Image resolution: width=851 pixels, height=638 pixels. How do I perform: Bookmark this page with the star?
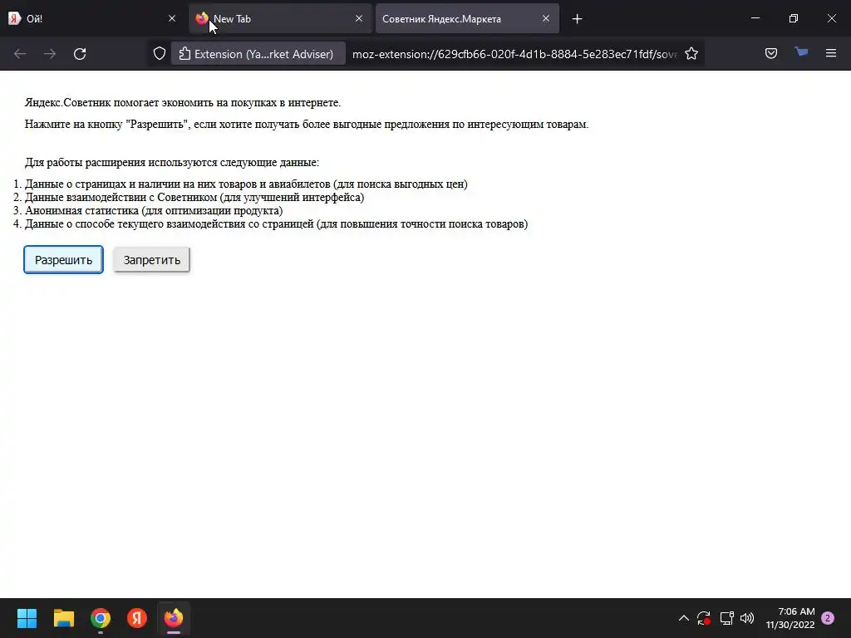691,54
